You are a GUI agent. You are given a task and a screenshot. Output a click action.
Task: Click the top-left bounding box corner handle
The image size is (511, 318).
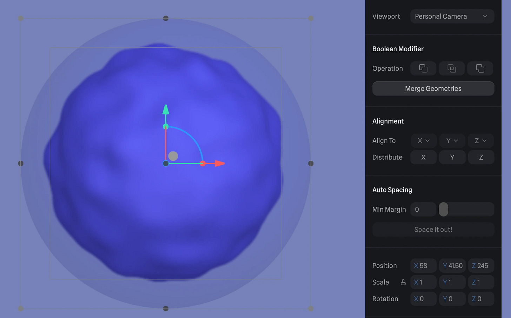point(21,18)
